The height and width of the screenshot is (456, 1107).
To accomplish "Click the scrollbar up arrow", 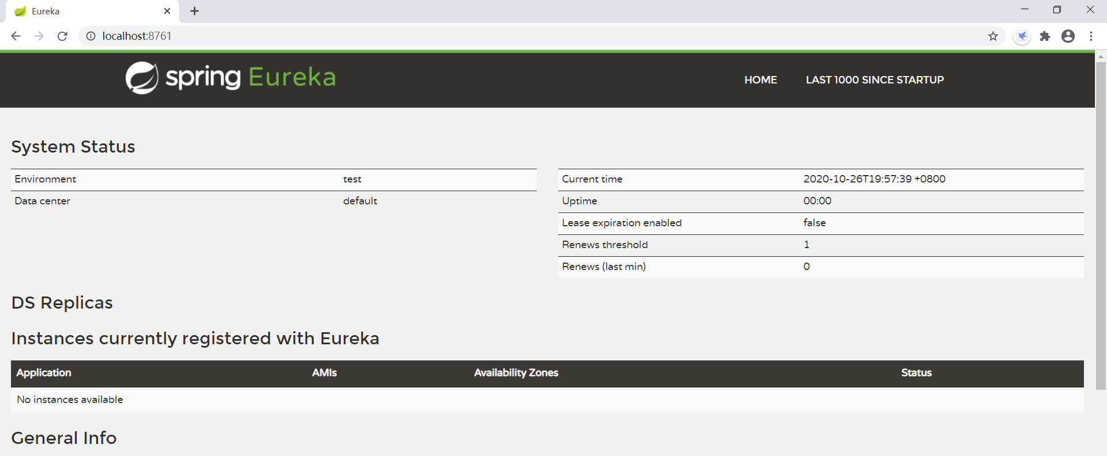I will 1101,56.
